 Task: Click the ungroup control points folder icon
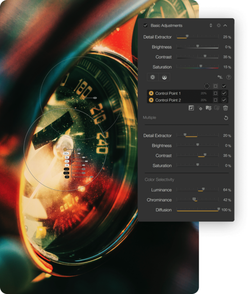click(x=217, y=108)
